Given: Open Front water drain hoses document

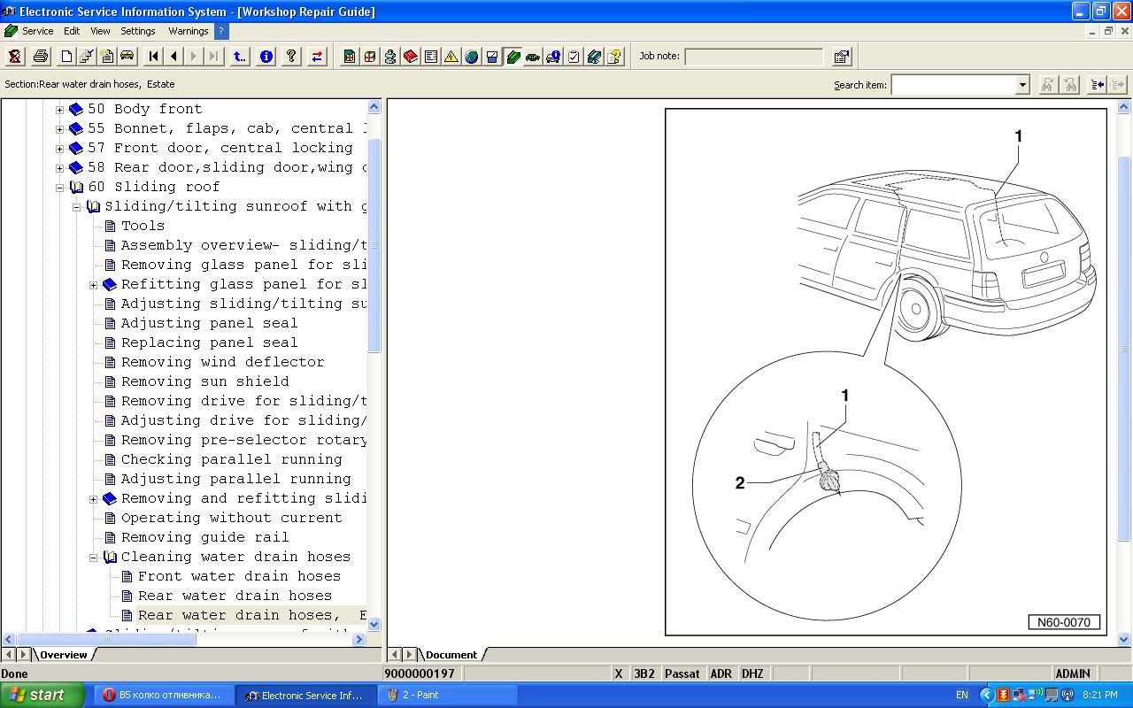Looking at the screenshot, I should point(239,576).
